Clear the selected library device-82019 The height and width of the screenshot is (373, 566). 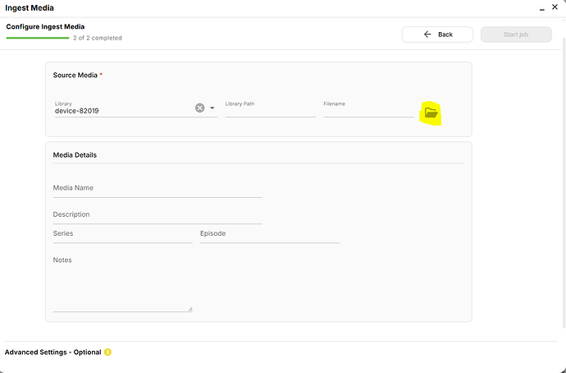pyautogui.click(x=199, y=108)
